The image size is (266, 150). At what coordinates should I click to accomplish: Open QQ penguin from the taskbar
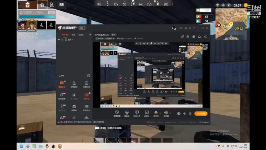tap(47, 146)
